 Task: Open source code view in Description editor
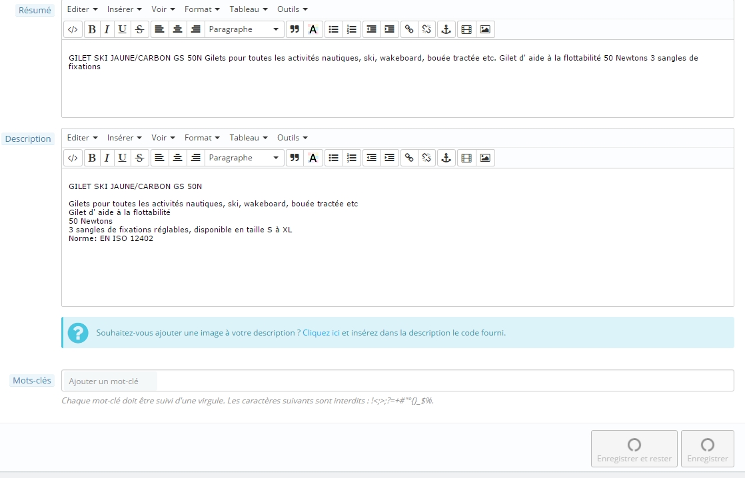tap(73, 158)
